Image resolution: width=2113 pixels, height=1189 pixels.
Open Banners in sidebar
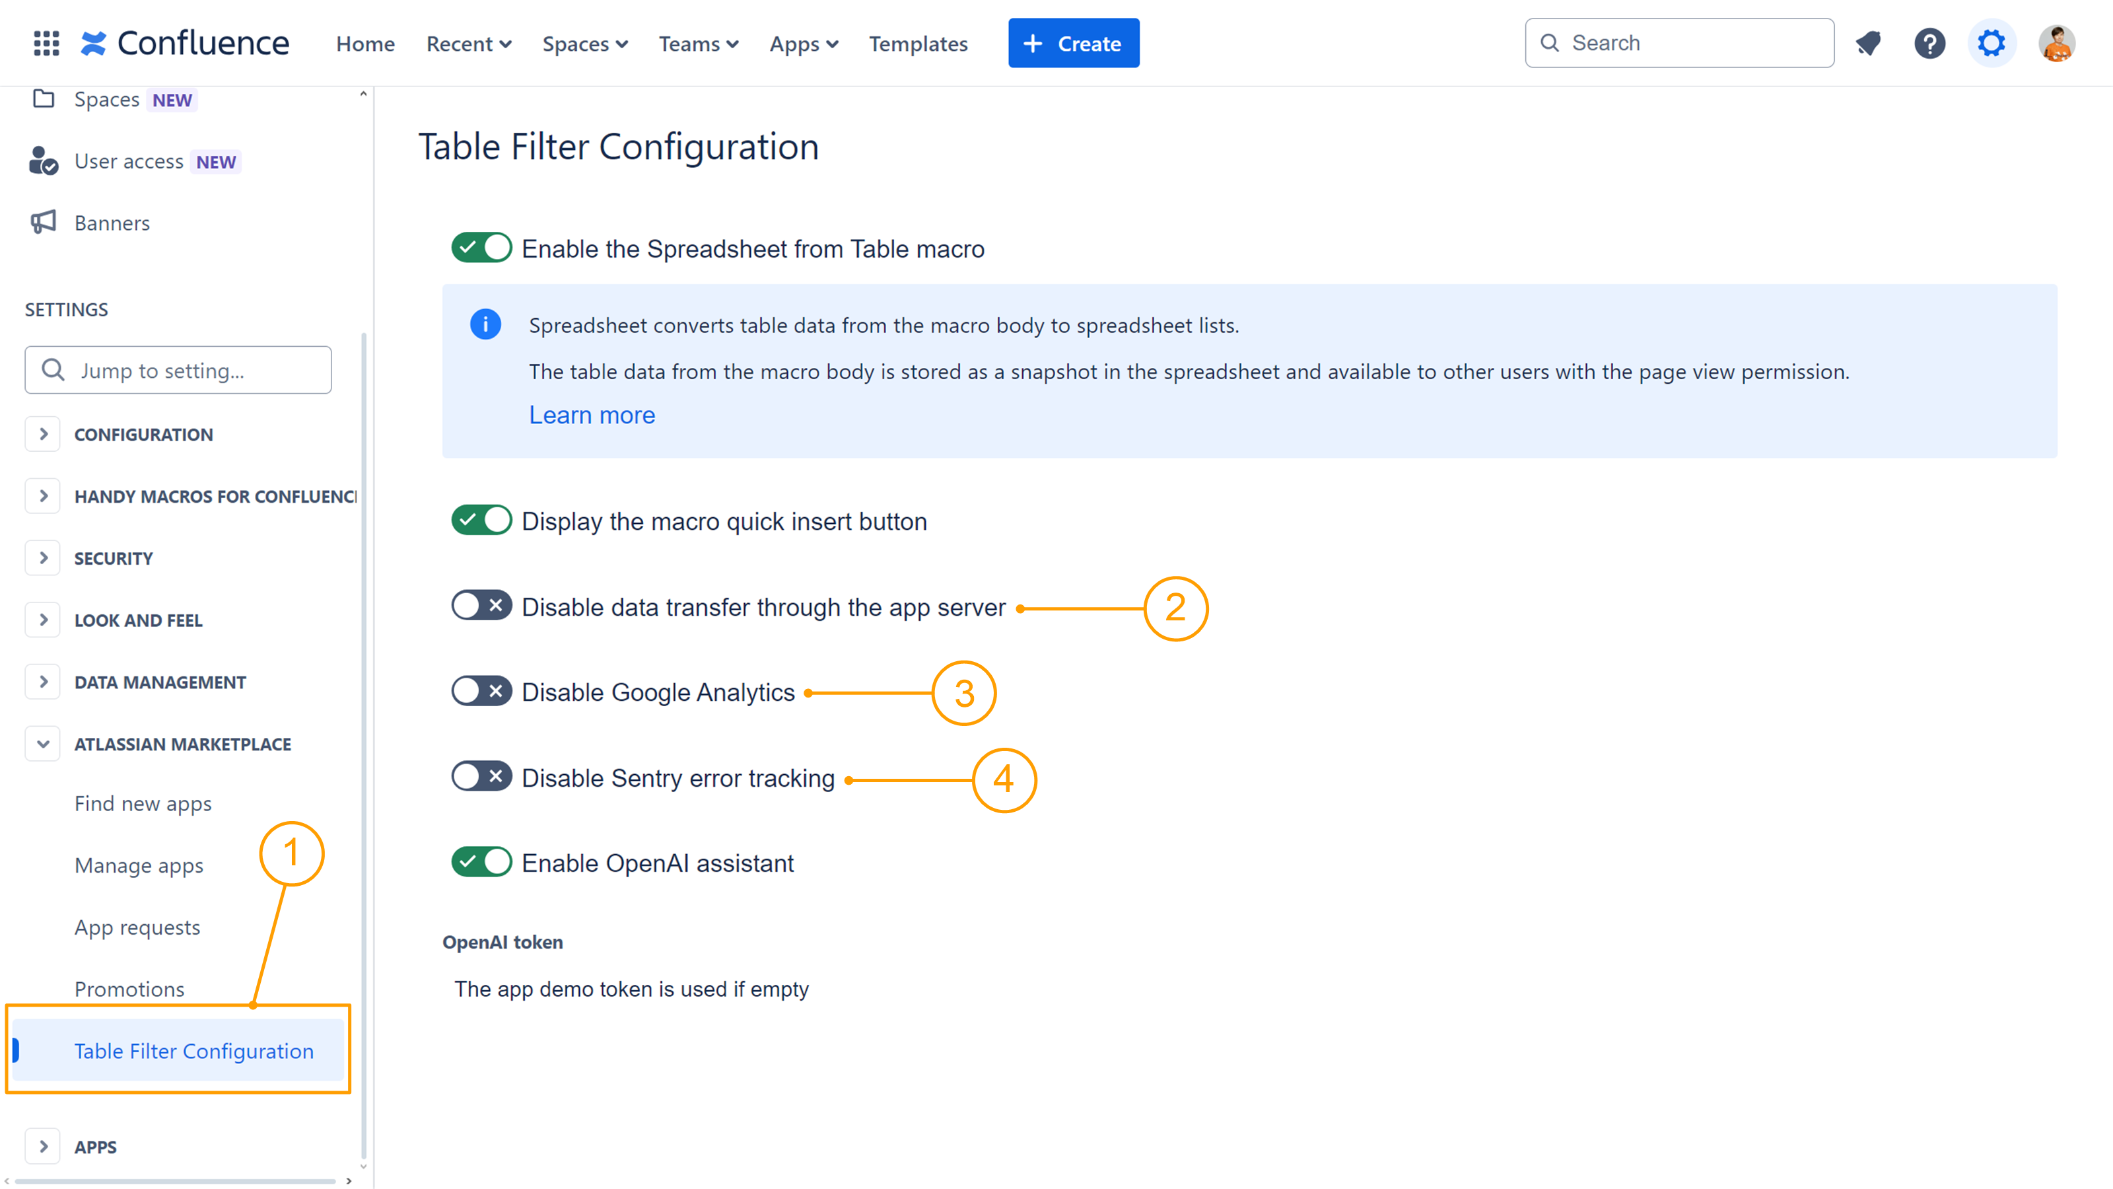click(112, 223)
